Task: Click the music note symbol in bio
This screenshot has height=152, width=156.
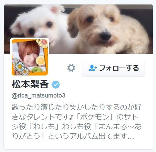Action: [x=71, y=117]
